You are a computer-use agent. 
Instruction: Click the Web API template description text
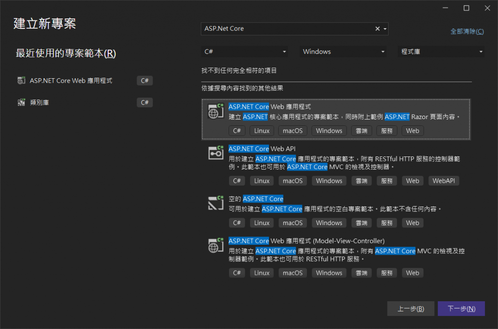point(344,163)
